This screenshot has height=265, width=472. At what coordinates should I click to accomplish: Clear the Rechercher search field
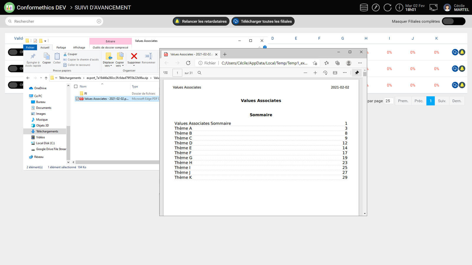(x=99, y=21)
